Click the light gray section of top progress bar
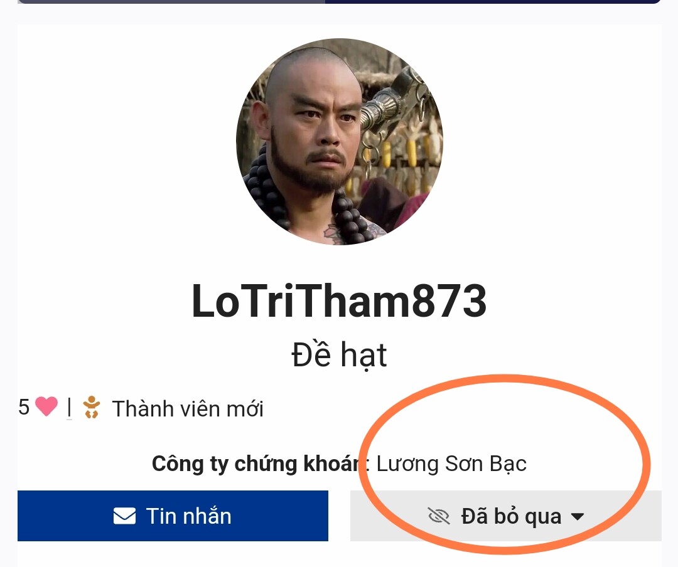Viewport: 678px width, 567px height. click(x=171, y=1)
